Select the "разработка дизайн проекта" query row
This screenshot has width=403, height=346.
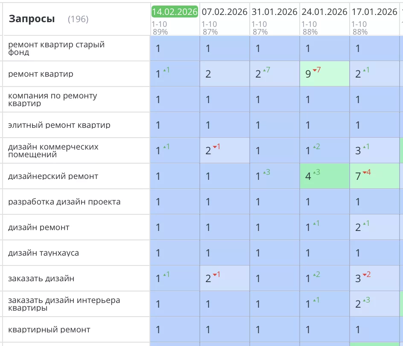click(x=64, y=202)
